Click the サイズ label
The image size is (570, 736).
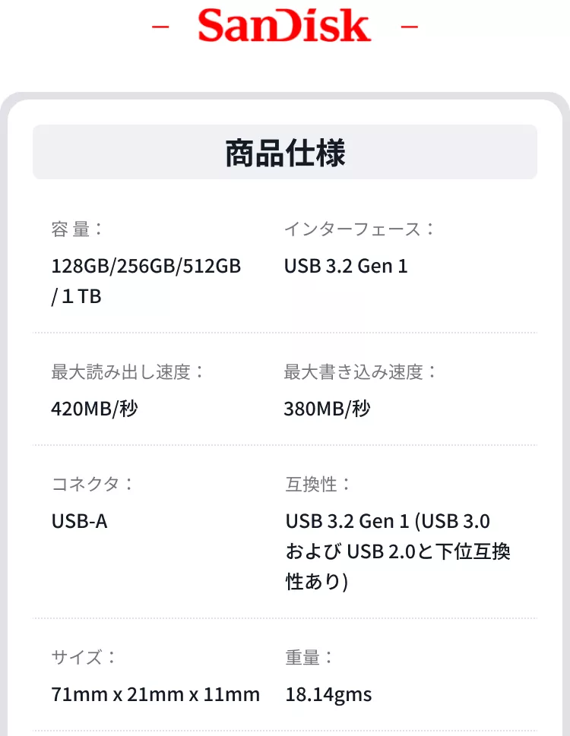[x=84, y=657]
